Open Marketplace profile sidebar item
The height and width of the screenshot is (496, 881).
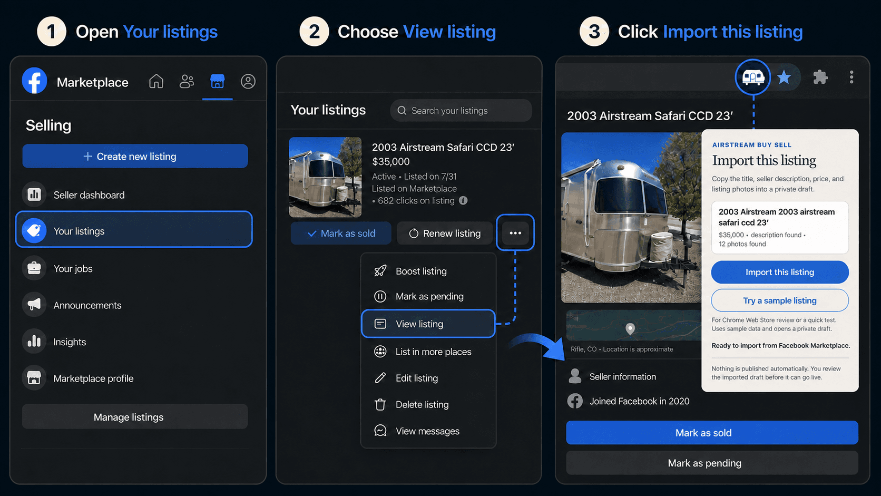pyautogui.click(x=134, y=378)
